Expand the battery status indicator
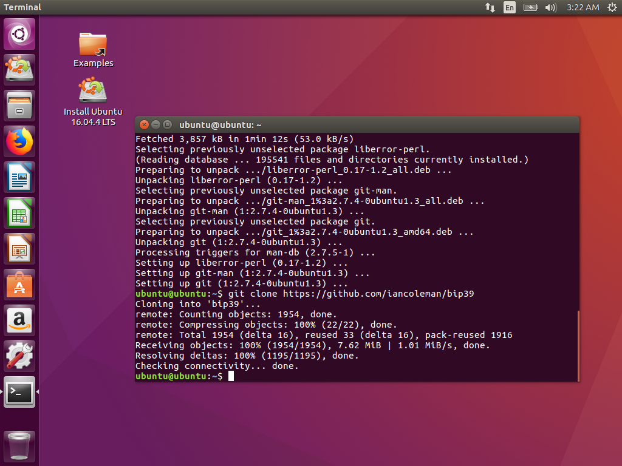 [x=530, y=7]
